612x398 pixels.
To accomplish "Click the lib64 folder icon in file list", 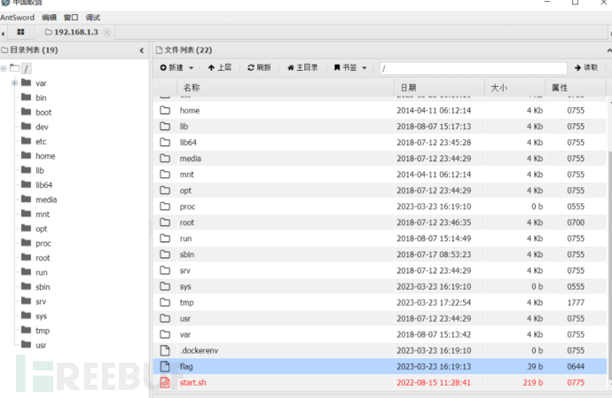I will tap(165, 142).
